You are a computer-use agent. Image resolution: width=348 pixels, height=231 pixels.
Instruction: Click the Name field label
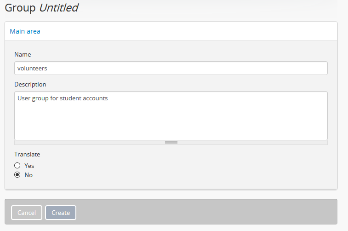(x=23, y=54)
